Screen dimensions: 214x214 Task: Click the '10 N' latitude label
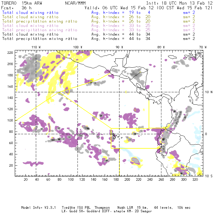coord(209,92)
